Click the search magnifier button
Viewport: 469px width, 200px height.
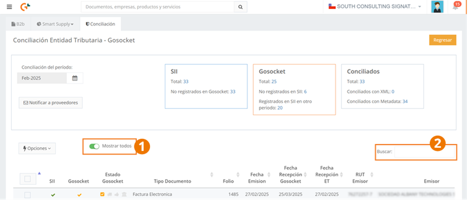coord(241,7)
